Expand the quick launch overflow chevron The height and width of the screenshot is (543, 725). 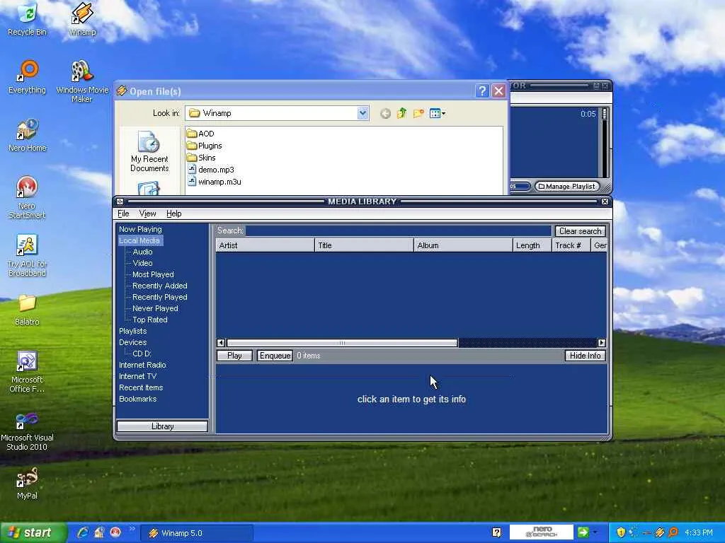[132, 529]
